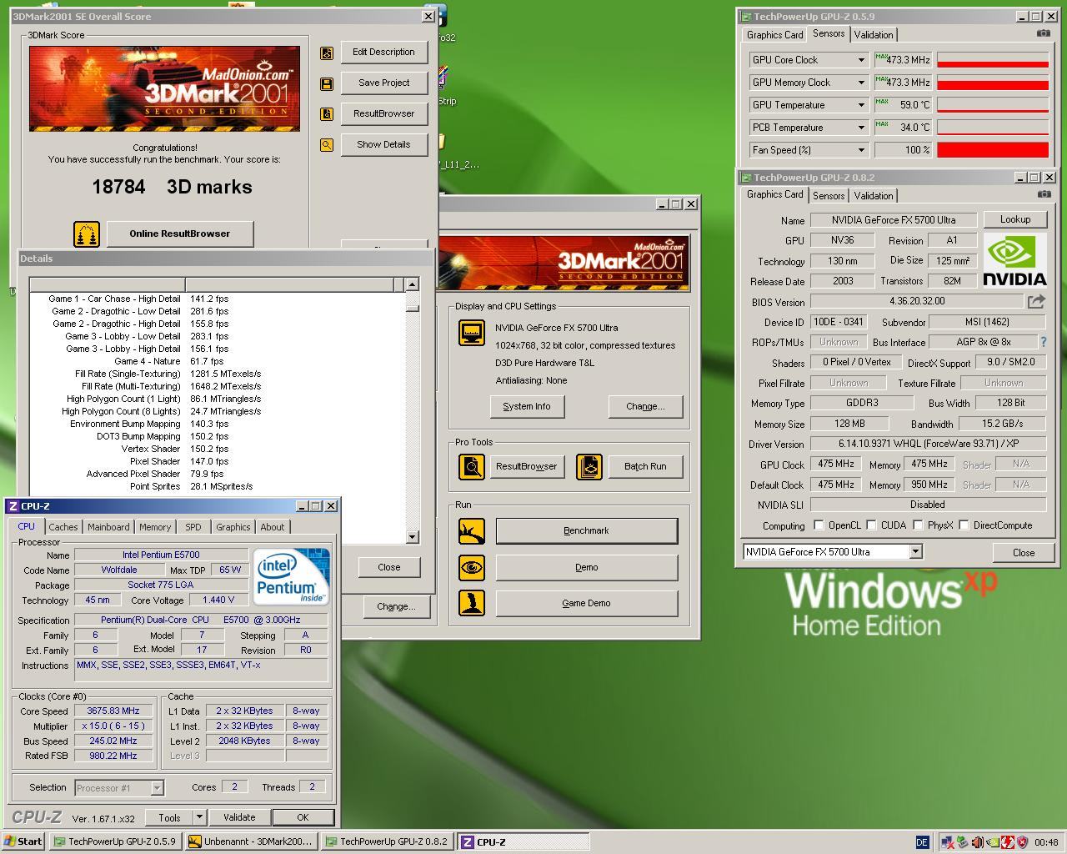Click the Online ResultBrowser button
The width and height of the screenshot is (1067, 854).
pos(179,234)
